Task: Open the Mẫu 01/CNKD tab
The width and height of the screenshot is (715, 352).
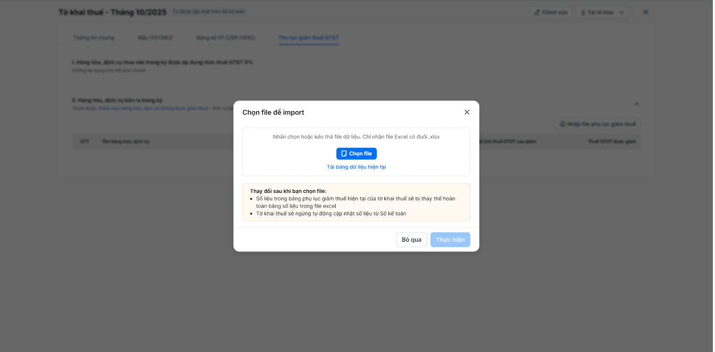Action: [x=155, y=38]
